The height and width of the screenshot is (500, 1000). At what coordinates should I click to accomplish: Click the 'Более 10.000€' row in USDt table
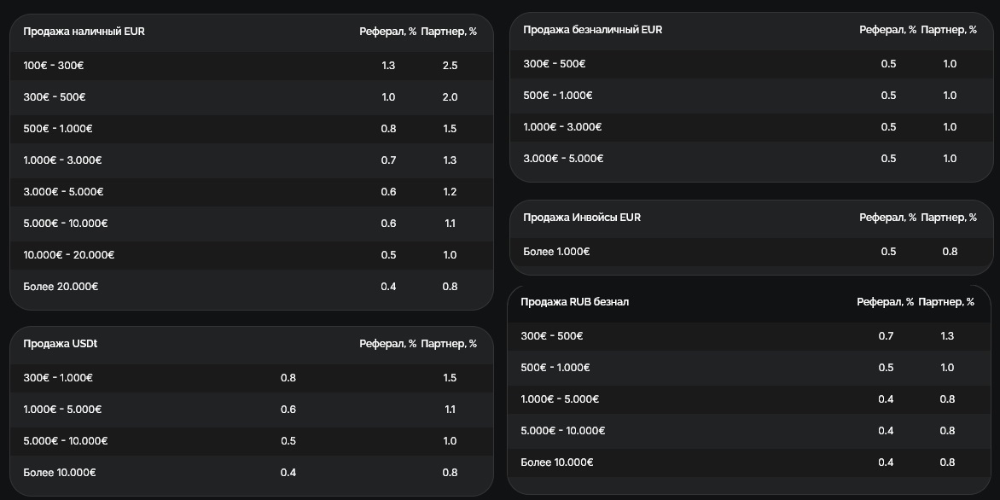pyautogui.click(x=251, y=473)
